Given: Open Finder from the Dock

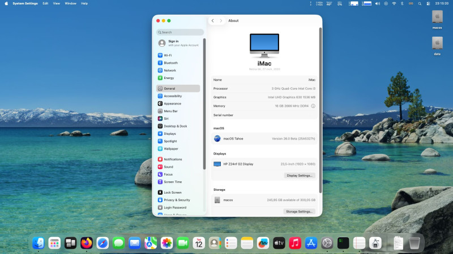Looking at the screenshot, I should click(38, 243).
